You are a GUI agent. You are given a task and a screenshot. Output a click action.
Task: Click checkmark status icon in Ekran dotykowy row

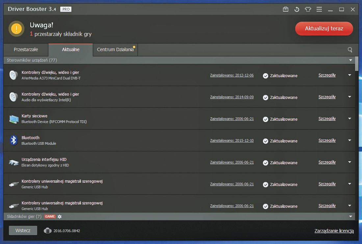[x=266, y=163]
